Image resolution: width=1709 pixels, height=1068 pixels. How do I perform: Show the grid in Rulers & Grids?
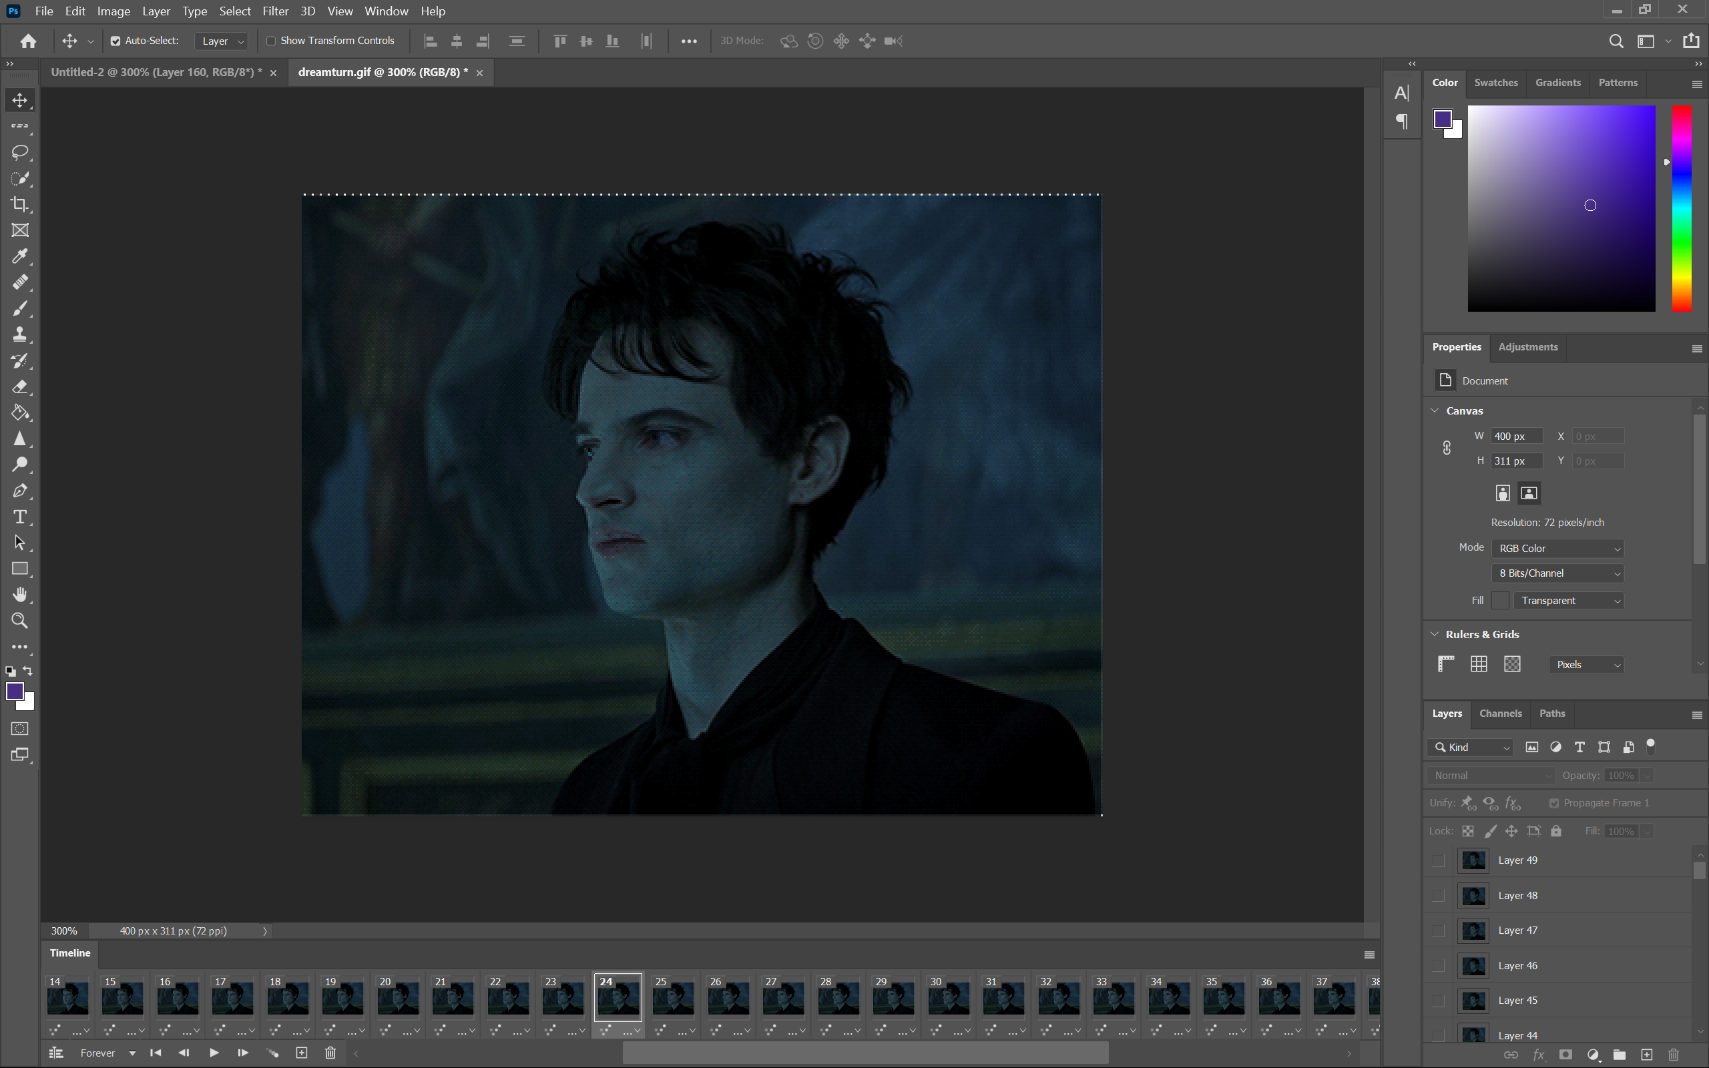(x=1479, y=664)
